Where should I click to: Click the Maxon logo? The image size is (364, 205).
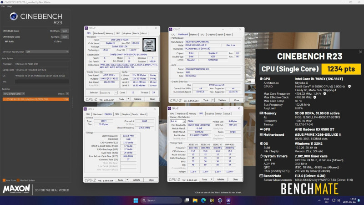16,189
